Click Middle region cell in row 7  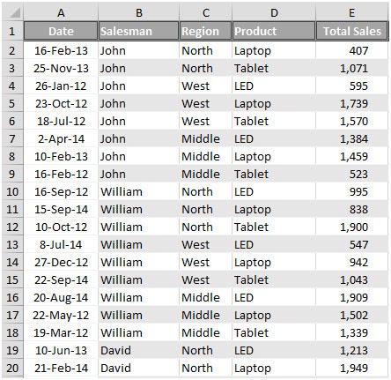click(205, 138)
